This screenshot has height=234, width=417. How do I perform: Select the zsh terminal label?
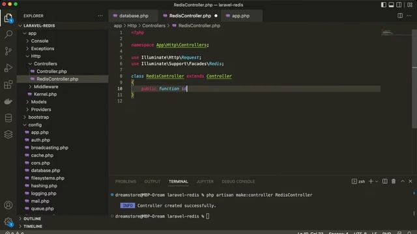(358, 181)
